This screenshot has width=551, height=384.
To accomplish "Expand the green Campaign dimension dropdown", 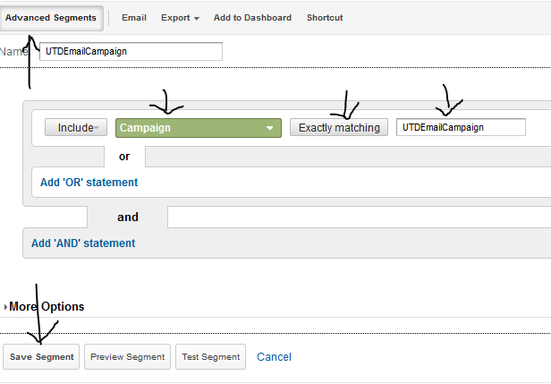I will 198,128.
